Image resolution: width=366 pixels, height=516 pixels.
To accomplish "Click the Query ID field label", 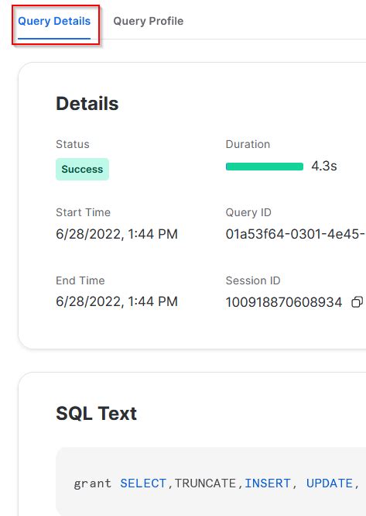I will (x=248, y=212).
